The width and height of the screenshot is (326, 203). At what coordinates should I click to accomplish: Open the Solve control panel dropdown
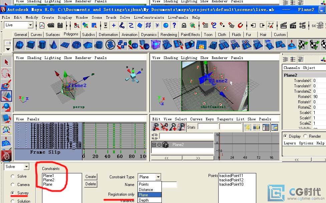pyautogui.click(x=26, y=167)
